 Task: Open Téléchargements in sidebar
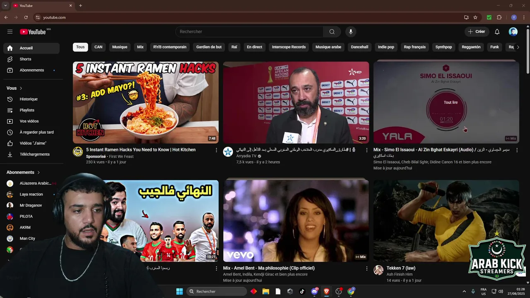[x=31, y=154]
